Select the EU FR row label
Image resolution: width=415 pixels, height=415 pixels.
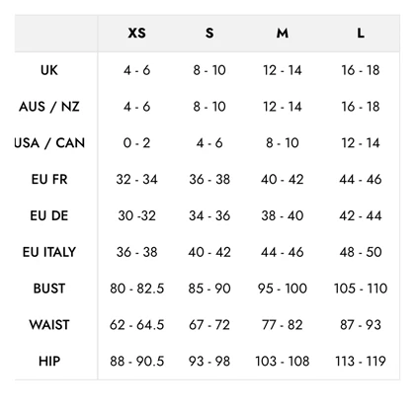pyautogui.click(x=49, y=180)
